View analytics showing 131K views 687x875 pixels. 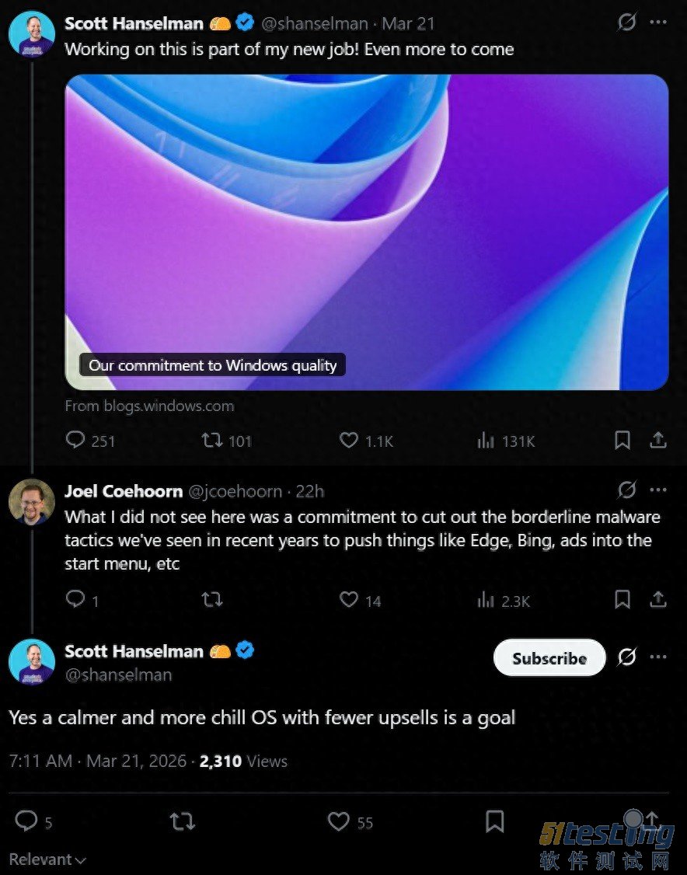486,441
